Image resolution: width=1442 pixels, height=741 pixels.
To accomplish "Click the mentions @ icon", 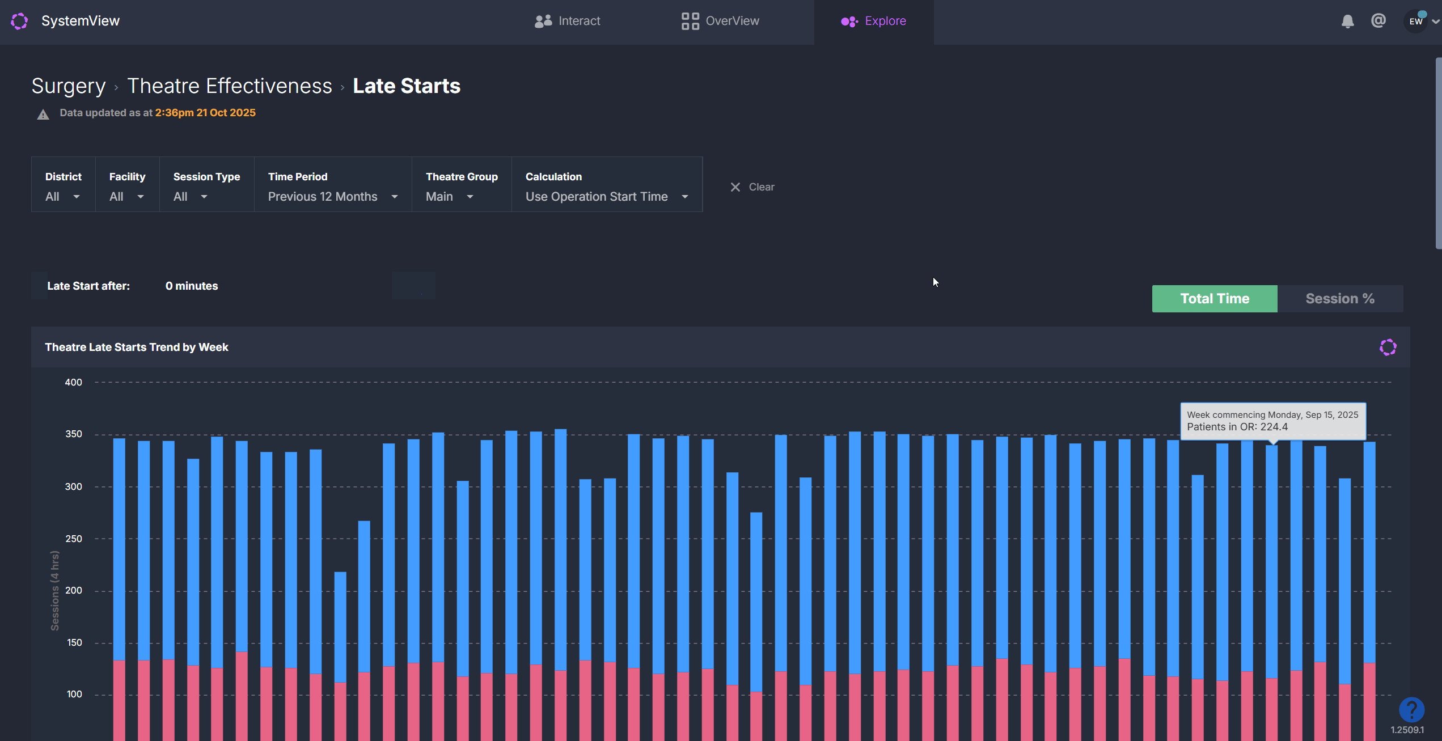I will click(1378, 20).
